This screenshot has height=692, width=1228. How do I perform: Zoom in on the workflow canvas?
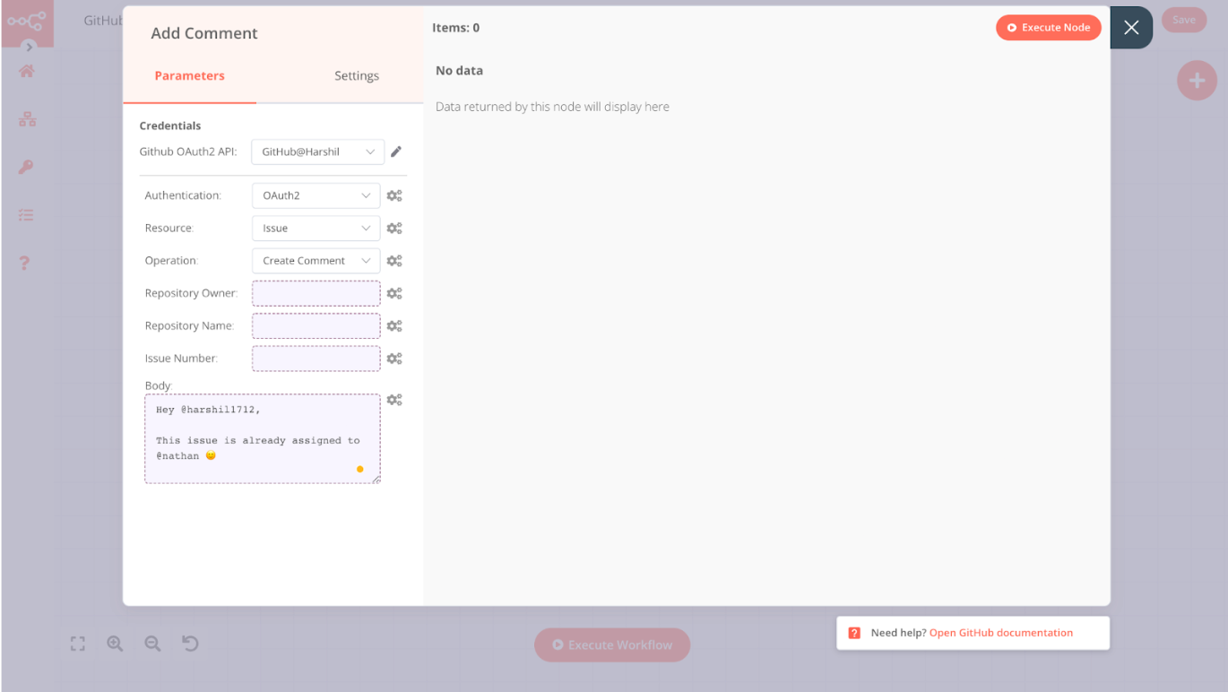[115, 643]
